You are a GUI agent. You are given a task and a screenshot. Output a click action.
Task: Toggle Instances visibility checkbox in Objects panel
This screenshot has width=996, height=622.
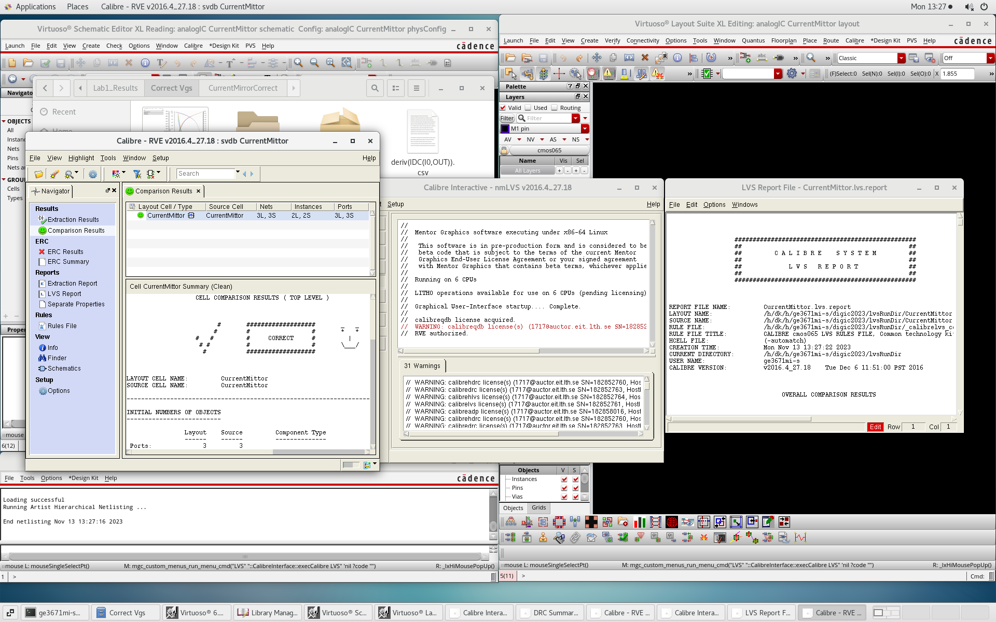[564, 479]
